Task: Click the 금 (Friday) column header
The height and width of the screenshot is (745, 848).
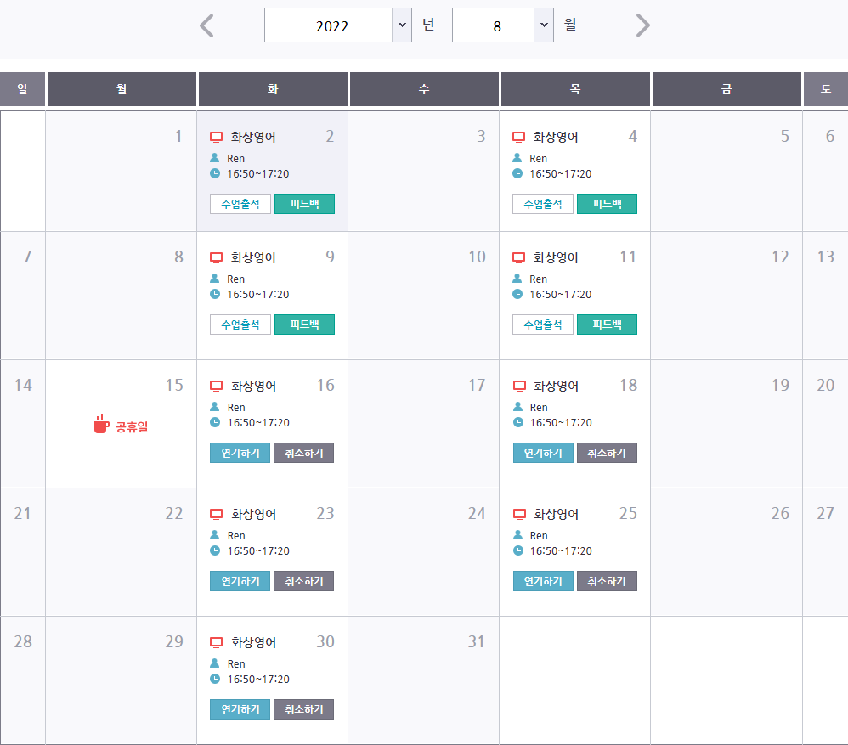Action: click(x=726, y=89)
